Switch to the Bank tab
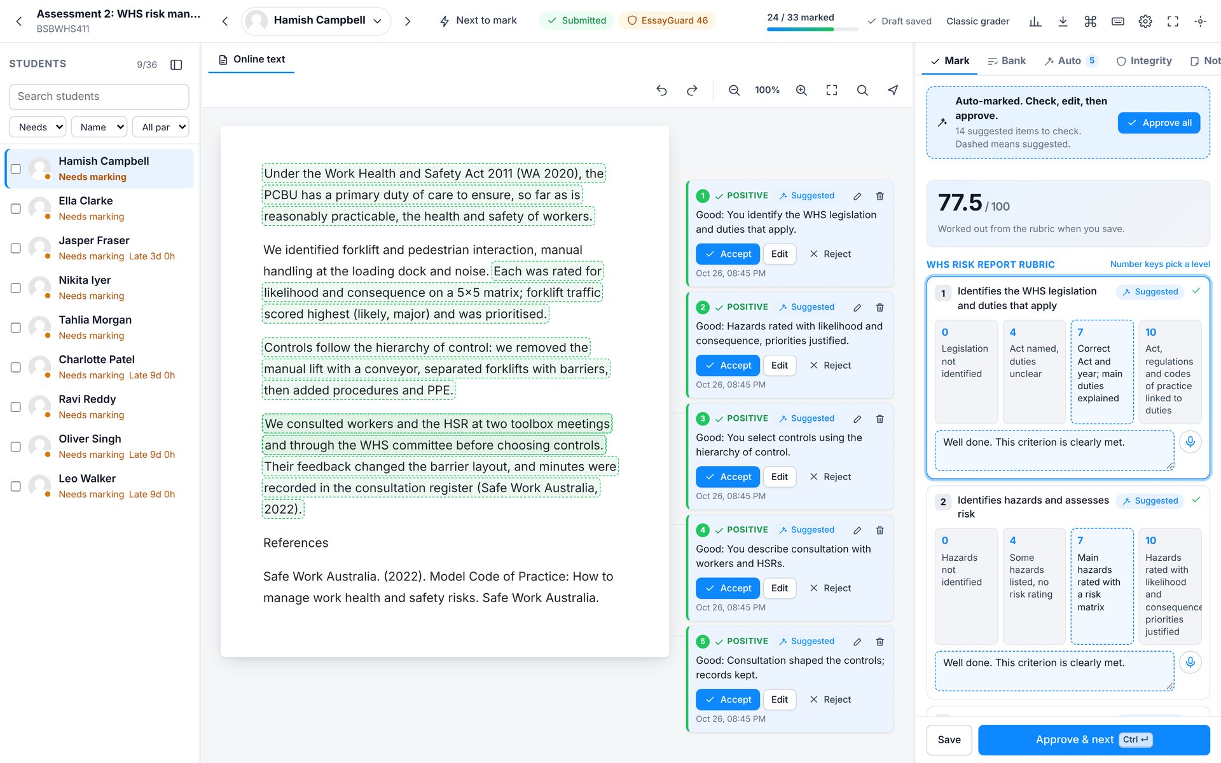The width and height of the screenshot is (1221, 763). click(1007, 60)
